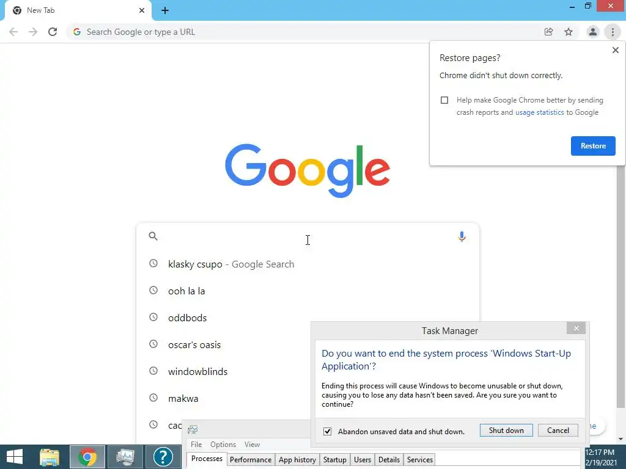Close the Task Manager dialog
Screen dimensions: 626x469
pos(576,328)
